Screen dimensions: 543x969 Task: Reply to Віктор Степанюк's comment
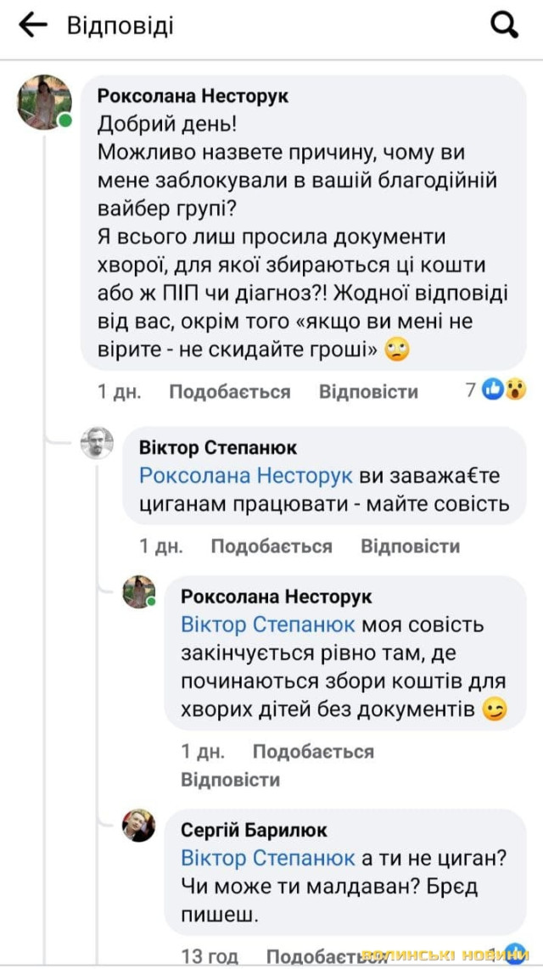coord(410,546)
